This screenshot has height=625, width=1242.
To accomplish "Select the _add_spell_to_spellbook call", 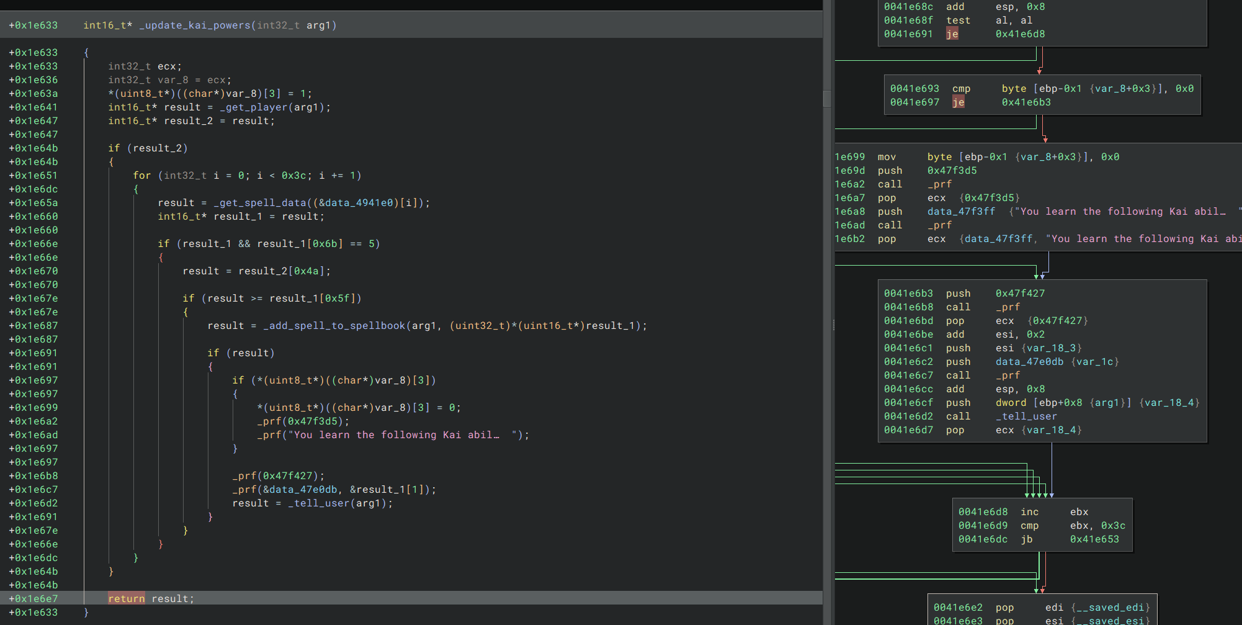I will coord(334,326).
